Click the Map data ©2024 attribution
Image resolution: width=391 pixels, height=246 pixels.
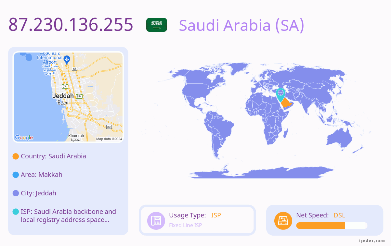tap(109, 139)
